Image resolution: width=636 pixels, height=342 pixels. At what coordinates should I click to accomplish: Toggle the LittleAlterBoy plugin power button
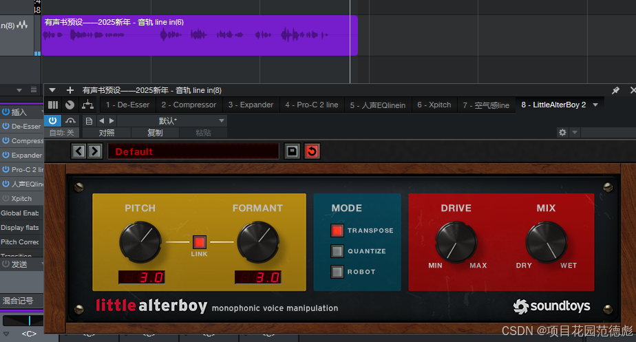53,120
